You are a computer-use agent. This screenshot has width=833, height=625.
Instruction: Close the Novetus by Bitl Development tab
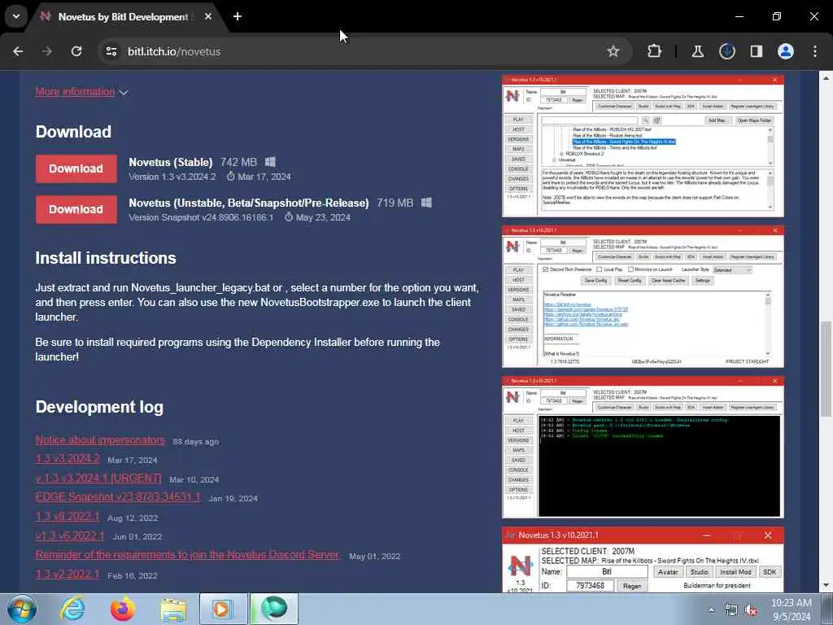point(208,16)
